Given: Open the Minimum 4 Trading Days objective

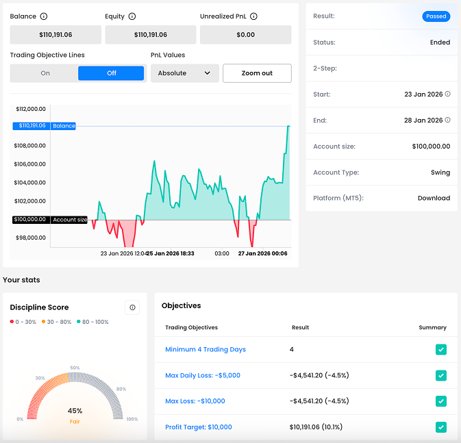Looking at the screenshot, I should coord(205,350).
